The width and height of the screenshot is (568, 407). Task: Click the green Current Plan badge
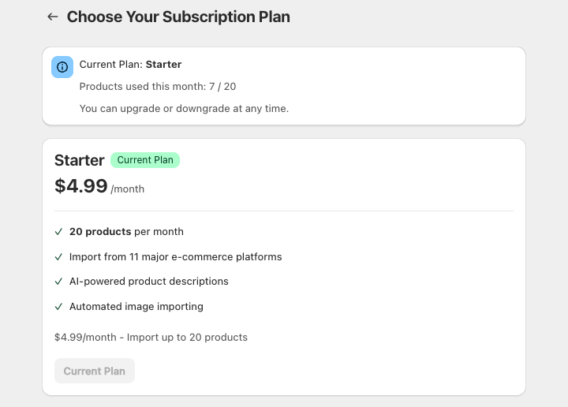tap(145, 160)
